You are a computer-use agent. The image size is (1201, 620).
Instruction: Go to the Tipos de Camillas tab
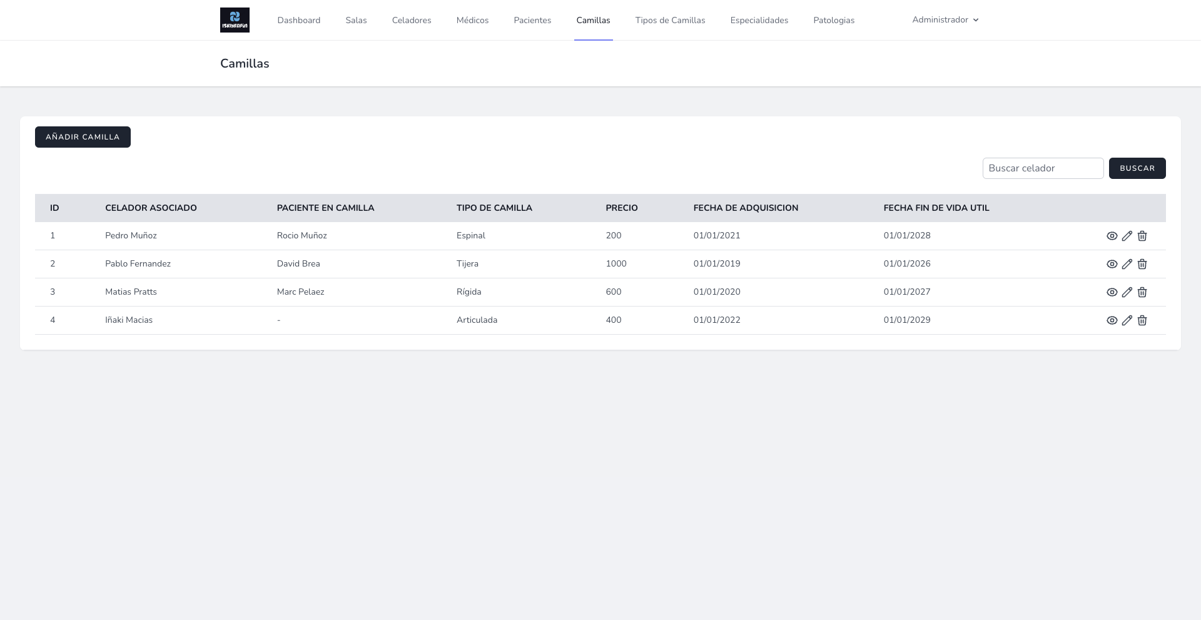click(x=670, y=21)
